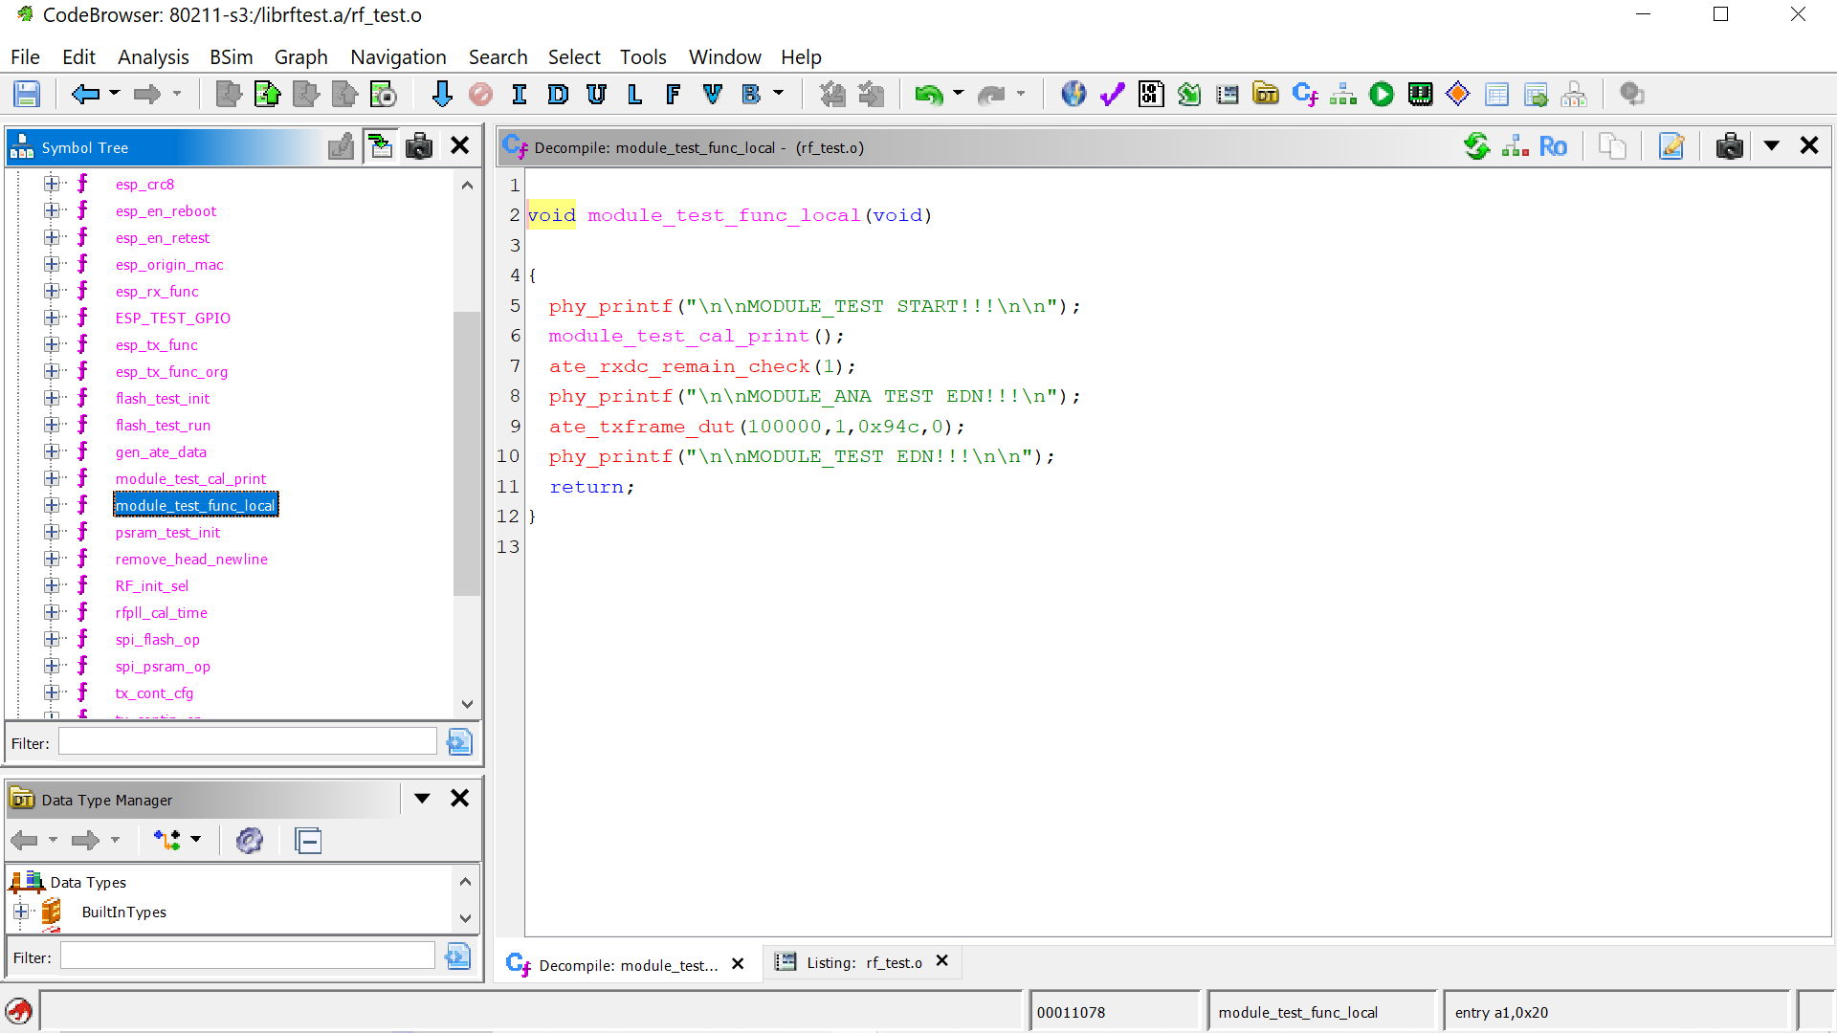Click the Decompiler window icon in the toolbar
The height and width of the screenshot is (1033, 1837).
pos(1304,94)
